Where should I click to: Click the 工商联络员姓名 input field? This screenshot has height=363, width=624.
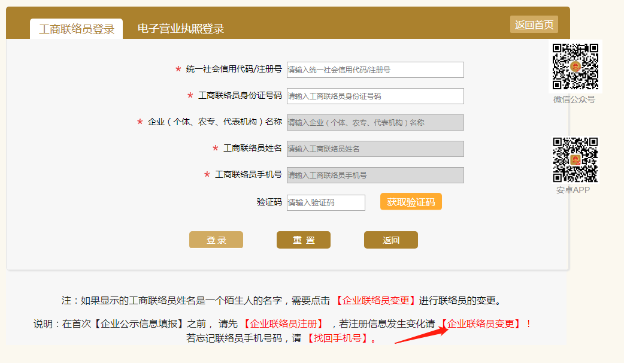click(375, 149)
